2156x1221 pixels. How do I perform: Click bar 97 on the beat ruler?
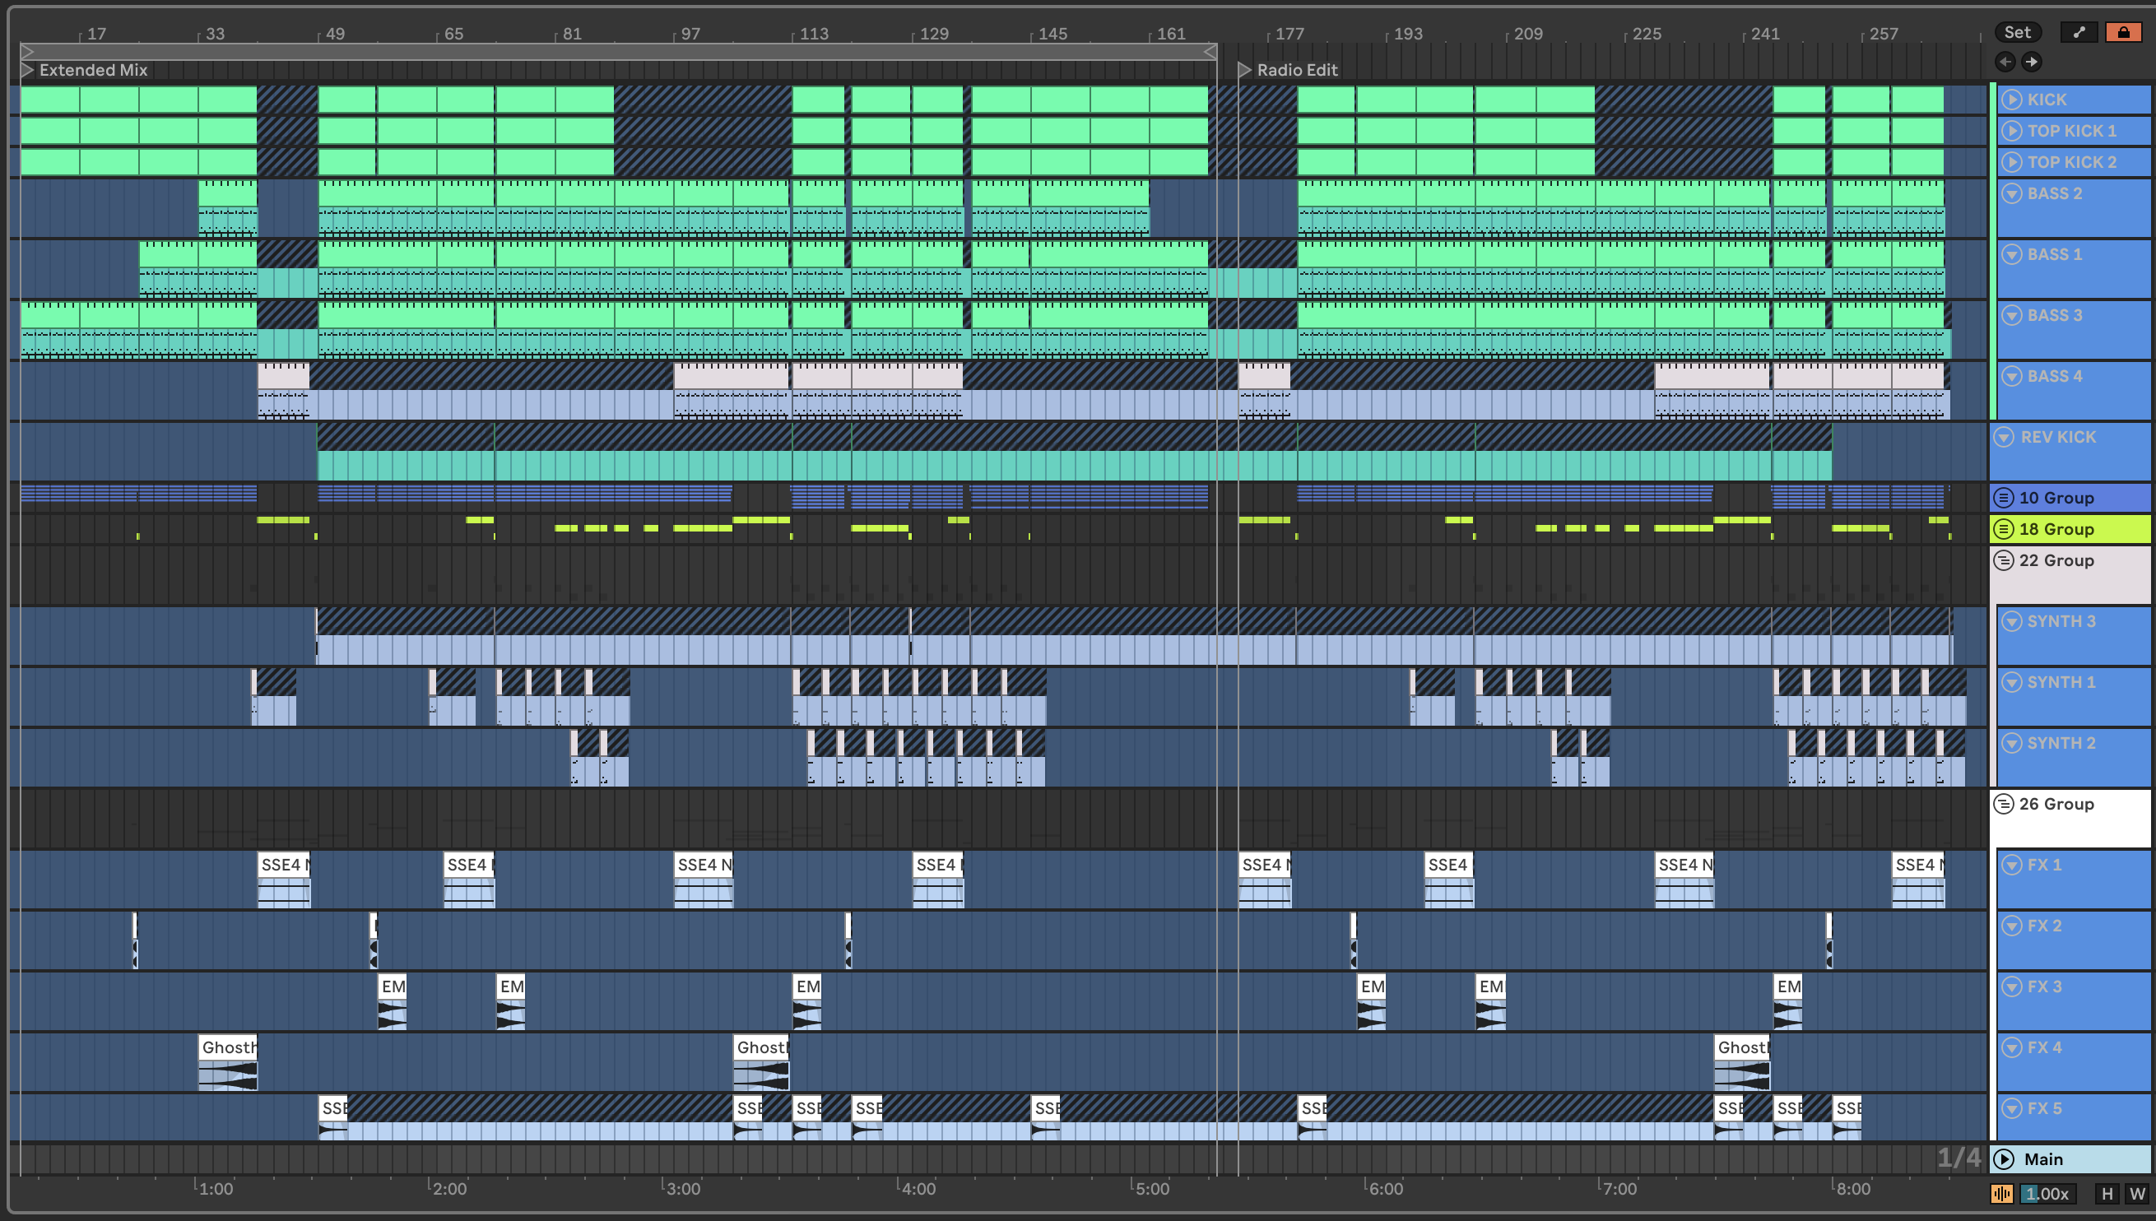coord(690,34)
